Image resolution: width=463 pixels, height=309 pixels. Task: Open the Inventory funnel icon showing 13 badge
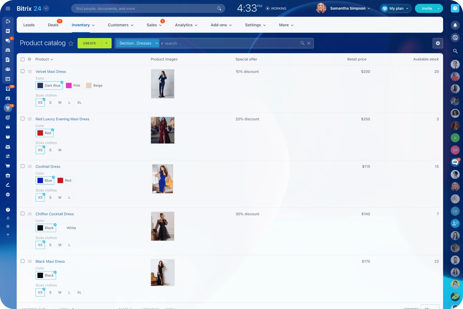8,108
